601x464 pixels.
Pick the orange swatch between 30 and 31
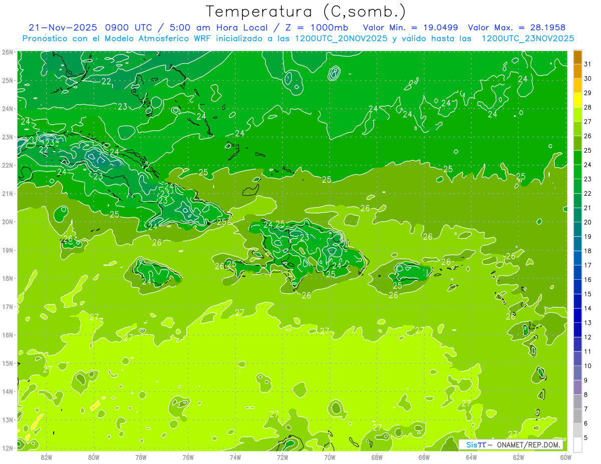(x=577, y=72)
